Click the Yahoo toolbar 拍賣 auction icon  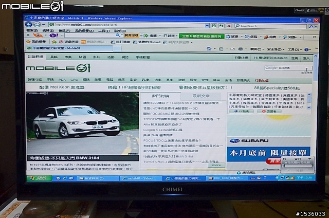point(270,37)
